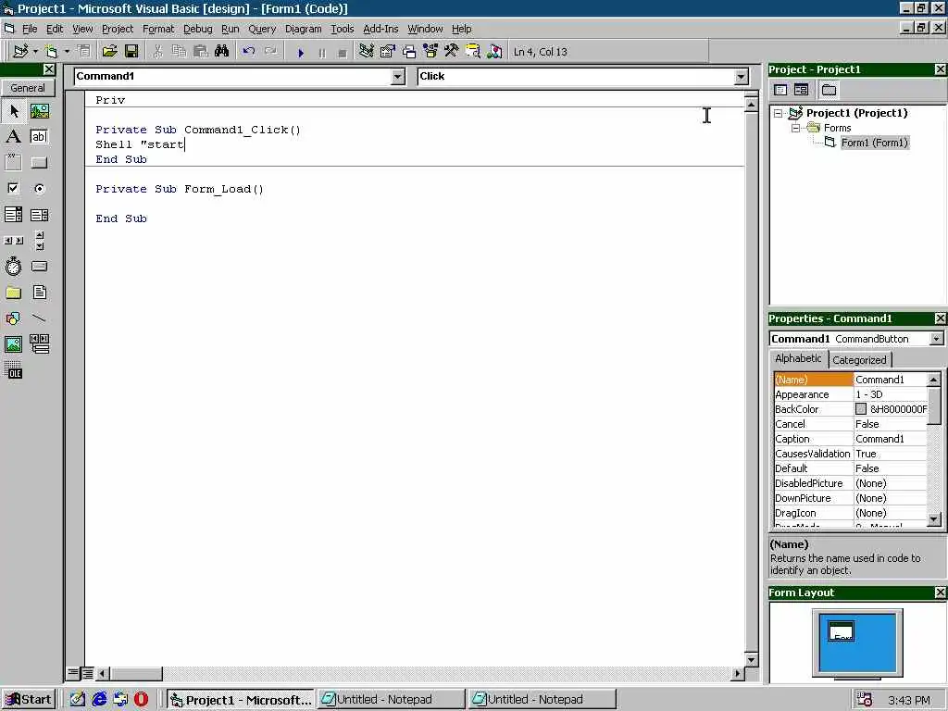This screenshot has width=948, height=711.
Task: Select the VScrollBar control tool
Action: point(39,240)
